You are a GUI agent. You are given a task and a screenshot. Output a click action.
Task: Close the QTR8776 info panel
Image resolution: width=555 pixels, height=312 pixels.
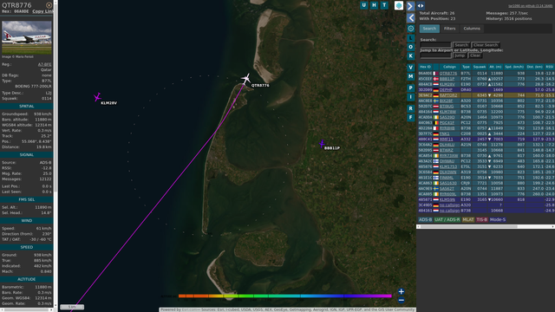pyautogui.click(x=49, y=5)
